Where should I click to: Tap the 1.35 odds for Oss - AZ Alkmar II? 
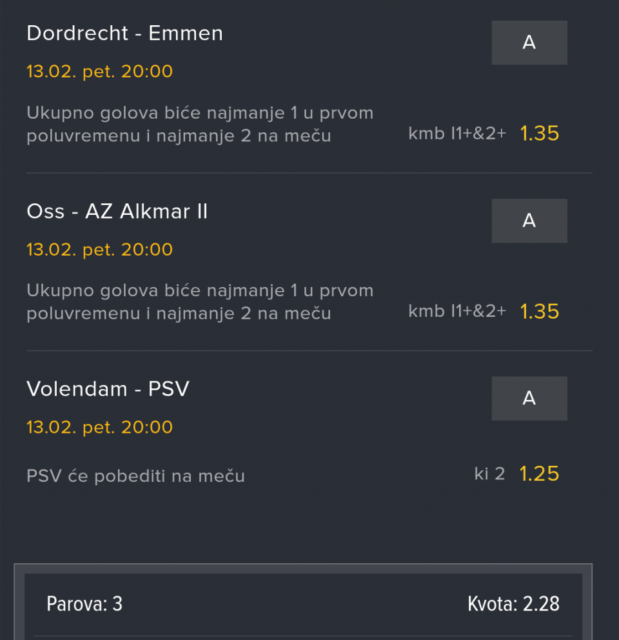click(x=539, y=312)
